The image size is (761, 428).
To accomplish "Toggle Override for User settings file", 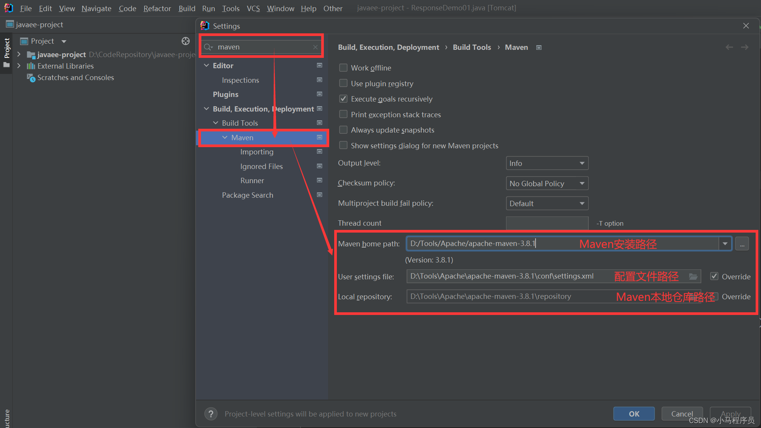I will 714,276.
